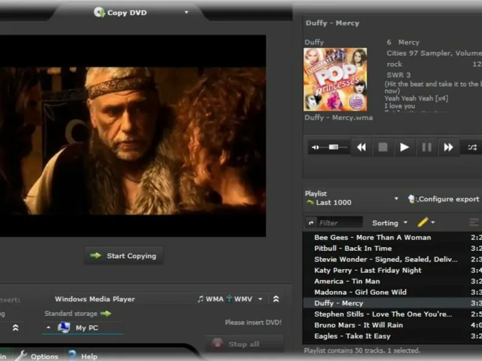This screenshot has height=361, width=482.
Task: Click the blue Help question icon
Action: 72,356
